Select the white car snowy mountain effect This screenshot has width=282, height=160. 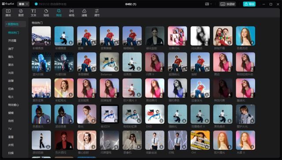tap(41, 36)
